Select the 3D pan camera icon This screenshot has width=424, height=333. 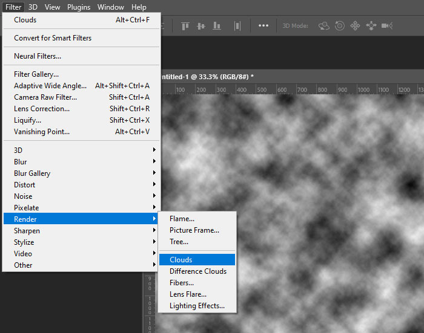point(356,26)
